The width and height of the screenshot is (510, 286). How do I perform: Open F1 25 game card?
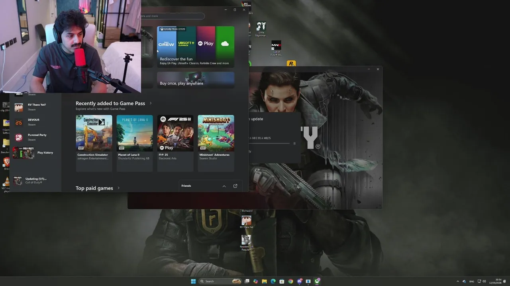[175, 143]
